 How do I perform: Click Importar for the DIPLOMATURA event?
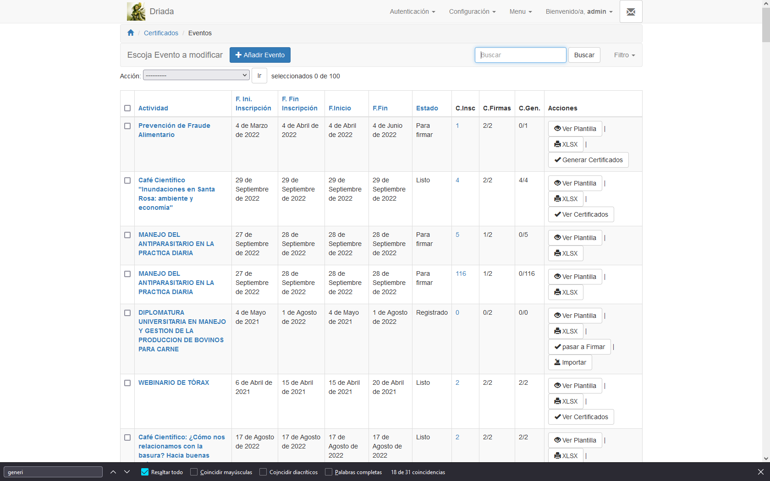coord(570,362)
